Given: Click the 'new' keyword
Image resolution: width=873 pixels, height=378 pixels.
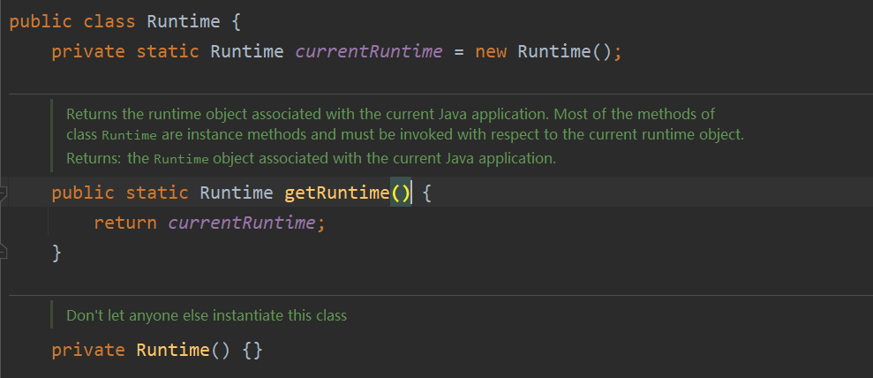Looking at the screenshot, I should coord(491,52).
